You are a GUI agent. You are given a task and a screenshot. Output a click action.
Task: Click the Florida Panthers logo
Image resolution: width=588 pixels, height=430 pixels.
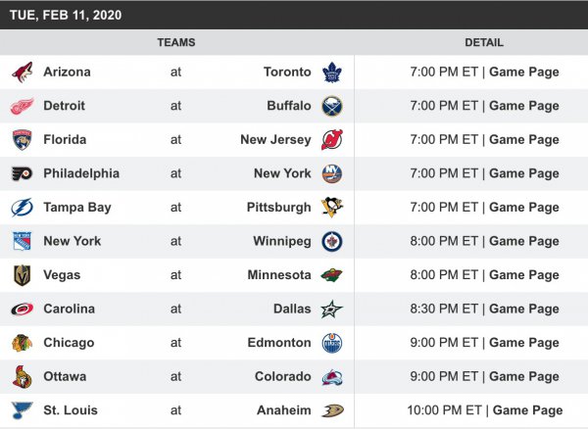(x=22, y=139)
